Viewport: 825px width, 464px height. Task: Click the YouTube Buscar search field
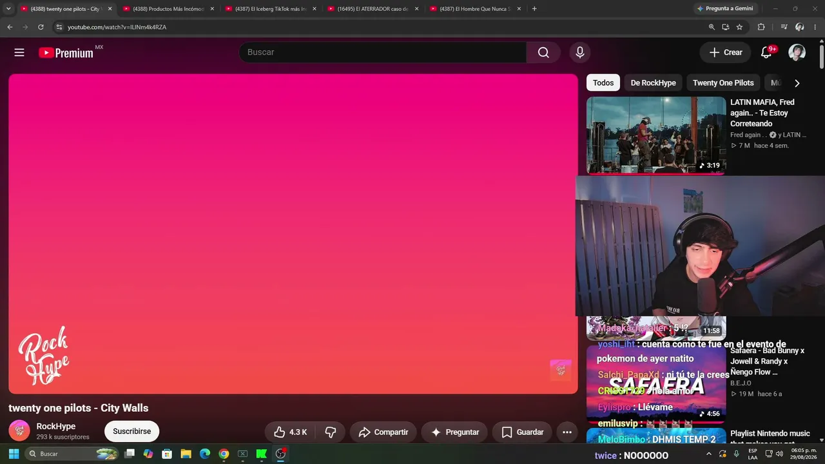pos(383,53)
